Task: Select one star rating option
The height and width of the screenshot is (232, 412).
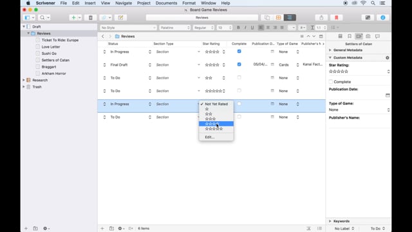Action: point(216,109)
